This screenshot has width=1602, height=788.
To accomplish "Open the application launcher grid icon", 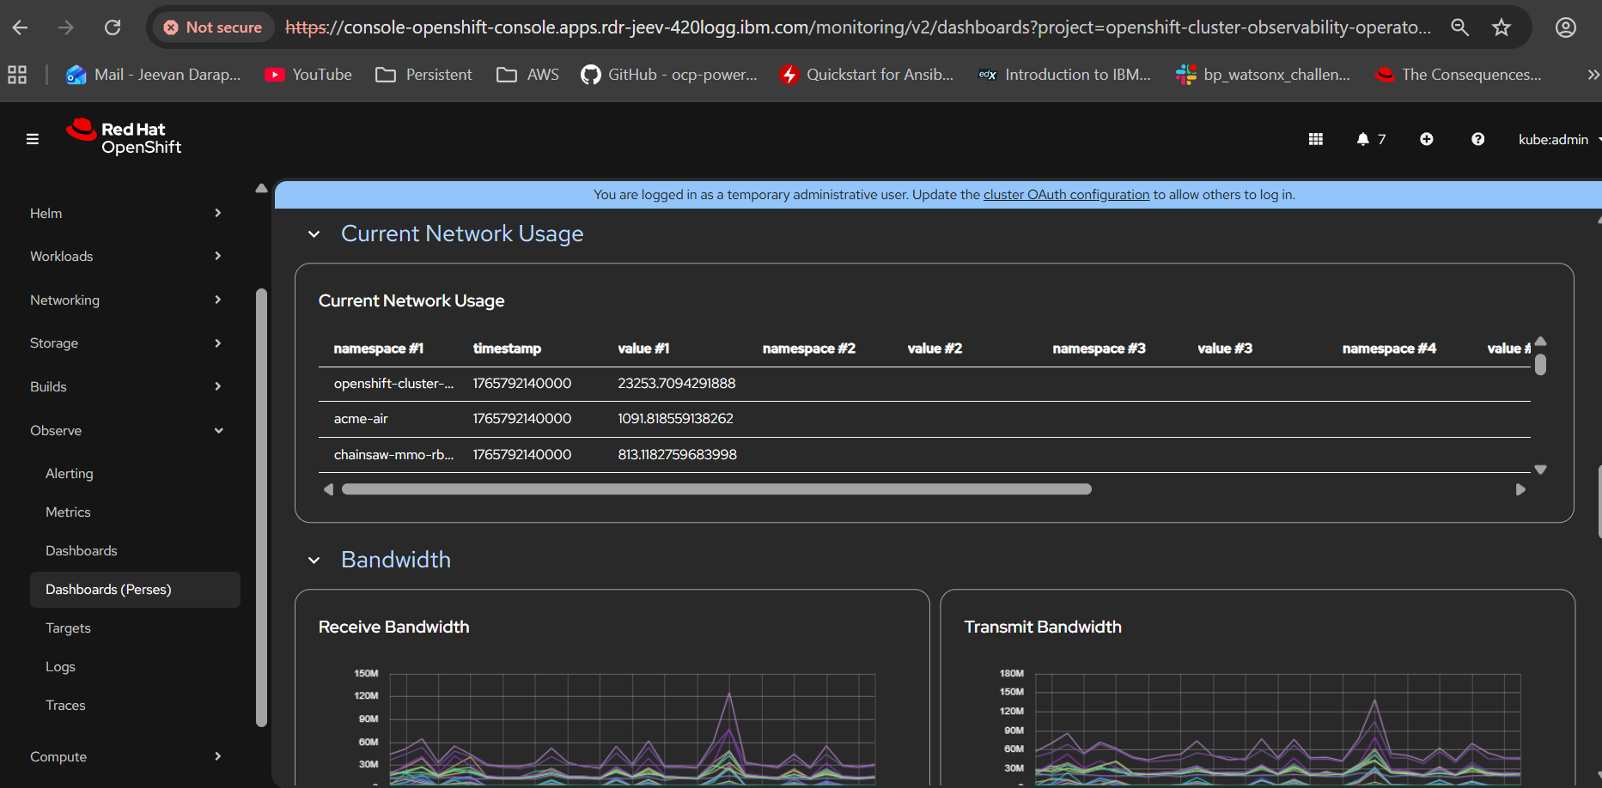I will (x=1315, y=139).
